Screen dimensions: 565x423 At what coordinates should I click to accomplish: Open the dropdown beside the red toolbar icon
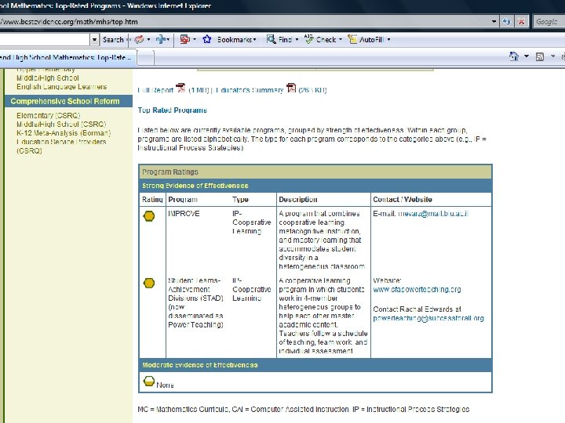pos(195,39)
